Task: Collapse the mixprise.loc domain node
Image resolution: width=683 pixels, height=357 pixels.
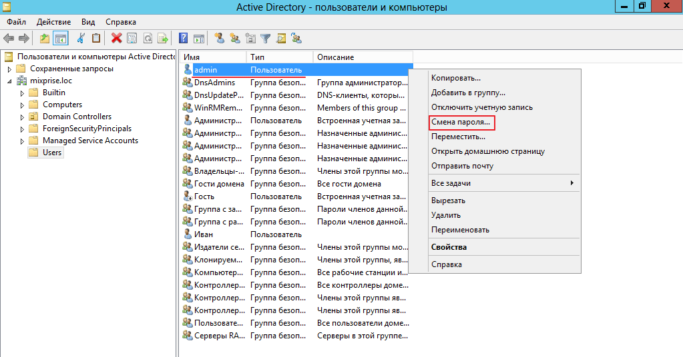Action: click(x=9, y=81)
